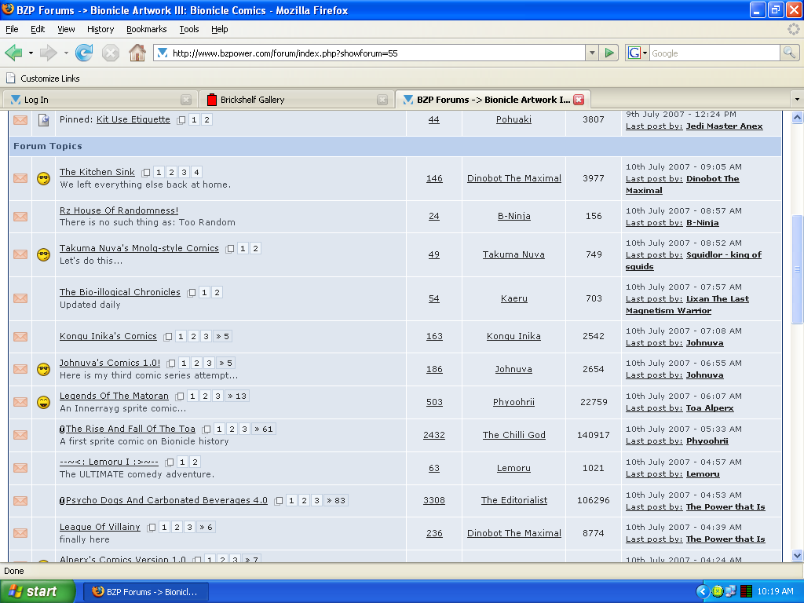Click envelope icon for Bio-illogical Chronicles row
804x603 pixels.
click(x=20, y=298)
